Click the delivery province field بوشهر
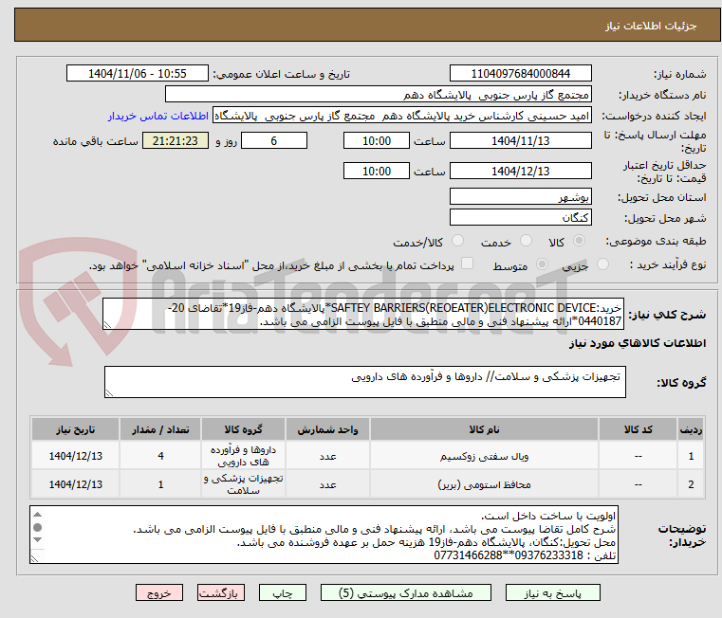 (520, 197)
